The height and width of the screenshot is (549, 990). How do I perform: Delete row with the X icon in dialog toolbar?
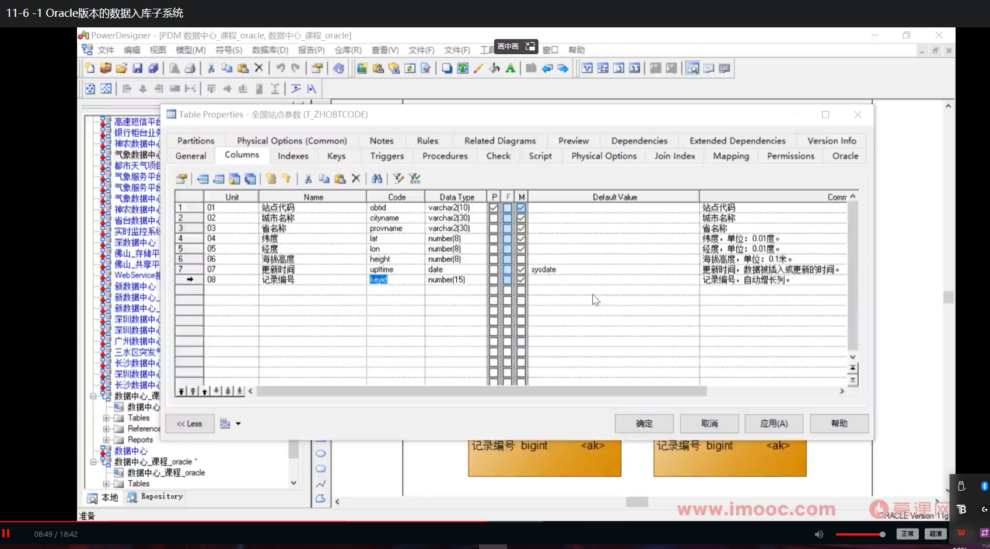pos(356,178)
